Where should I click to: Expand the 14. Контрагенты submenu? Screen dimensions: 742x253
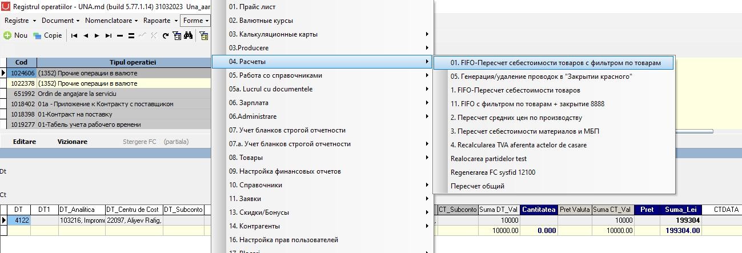[x=323, y=226]
